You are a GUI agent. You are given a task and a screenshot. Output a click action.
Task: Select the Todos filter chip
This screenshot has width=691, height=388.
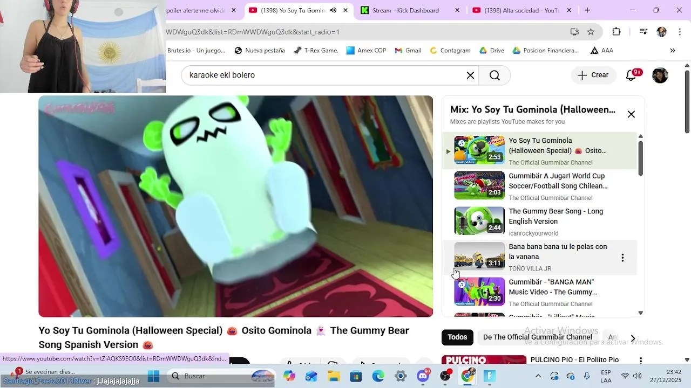click(457, 337)
